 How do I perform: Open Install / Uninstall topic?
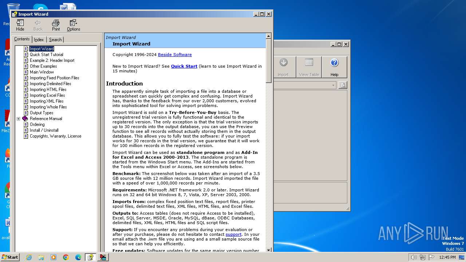44,130
